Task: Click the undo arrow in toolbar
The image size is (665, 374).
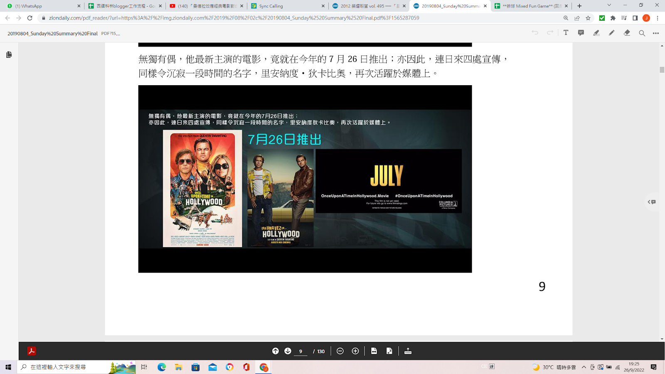Action: tap(535, 33)
